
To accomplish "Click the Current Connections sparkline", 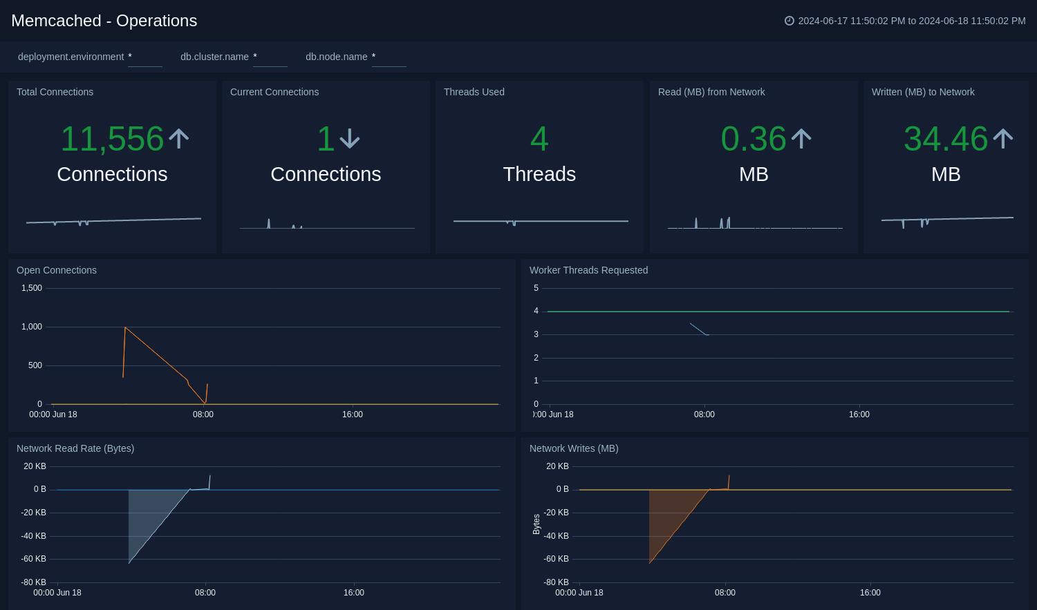I will tap(327, 224).
